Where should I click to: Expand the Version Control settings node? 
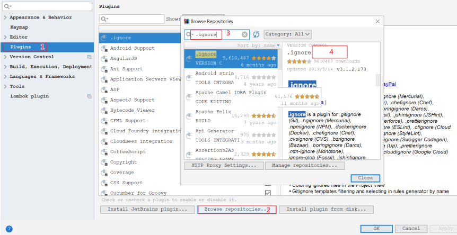tap(5, 57)
